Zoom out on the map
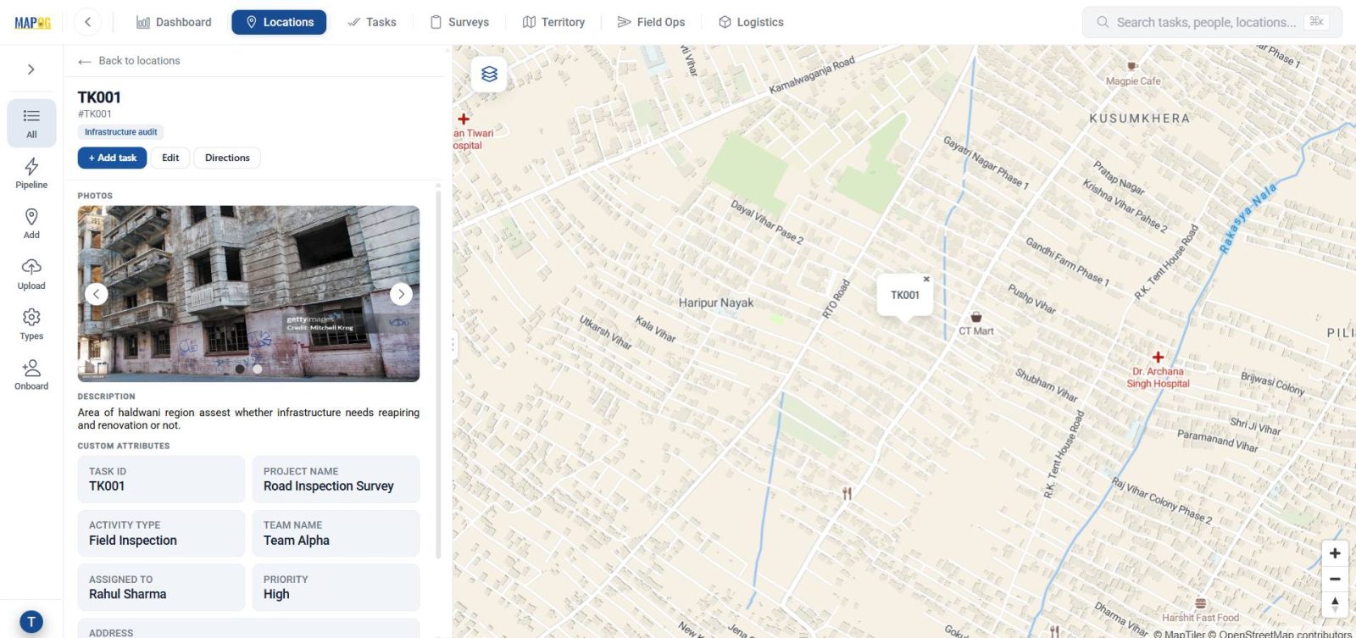 coord(1335,579)
